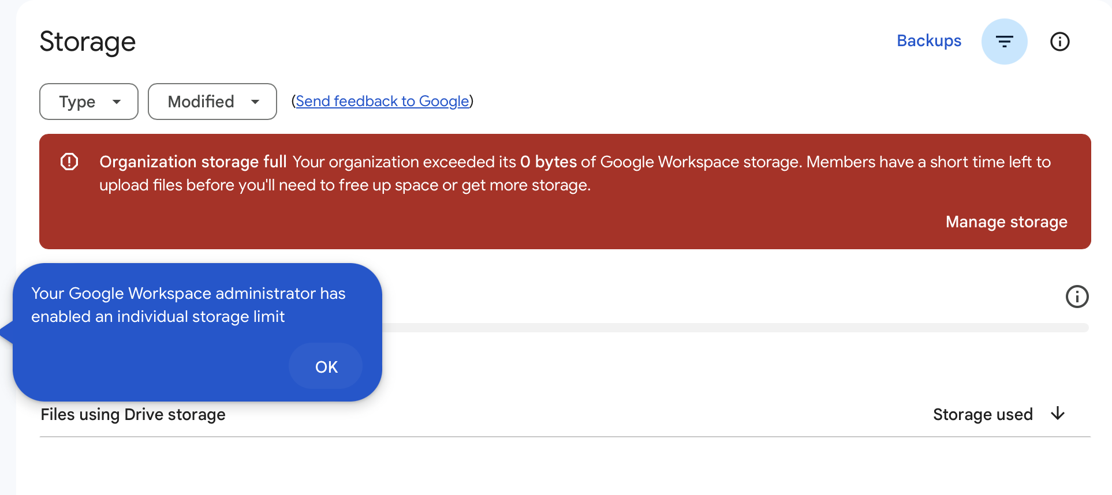Click the filter icon next to Backups

1004,42
